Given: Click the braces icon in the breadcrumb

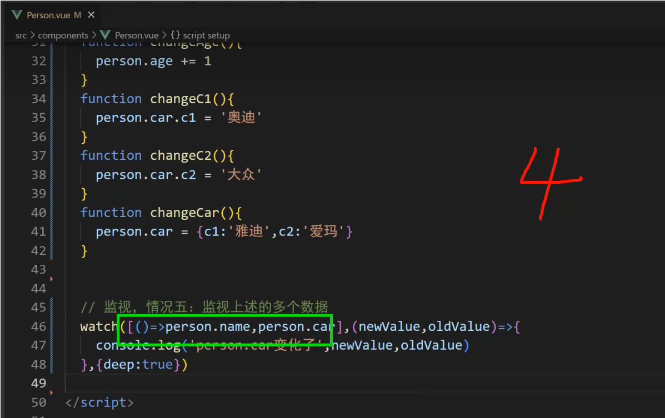Looking at the screenshot, I should pos(175,35).
